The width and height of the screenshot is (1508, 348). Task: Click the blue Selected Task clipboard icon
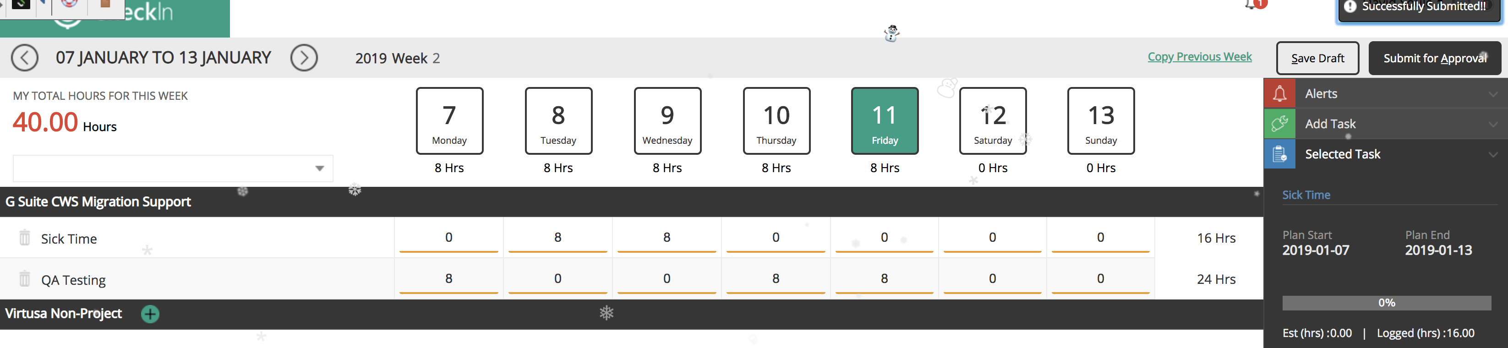click(1280, 154)
